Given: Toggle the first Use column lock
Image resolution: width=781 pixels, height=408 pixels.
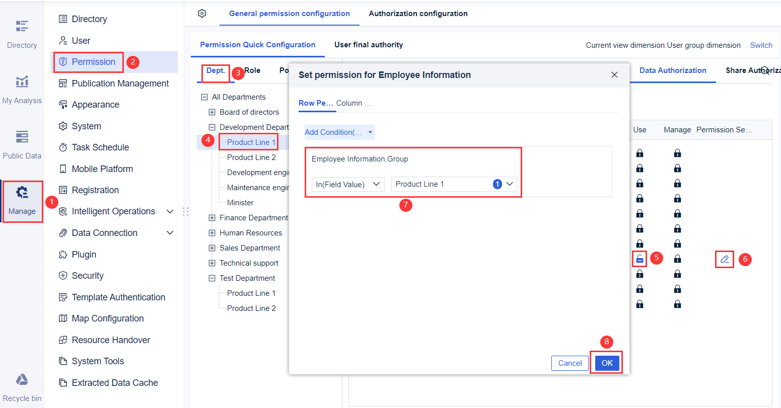Looking at the screenshot, I should tap(640, 152).
